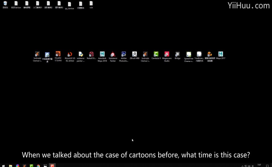
Task: Open the notification action center
Action: click(x=267, y=166)
